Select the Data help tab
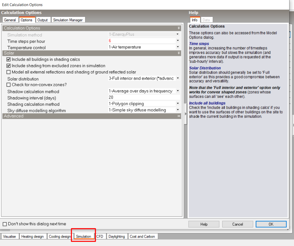This screenshot has height=246, width=294. click(206, 20)
